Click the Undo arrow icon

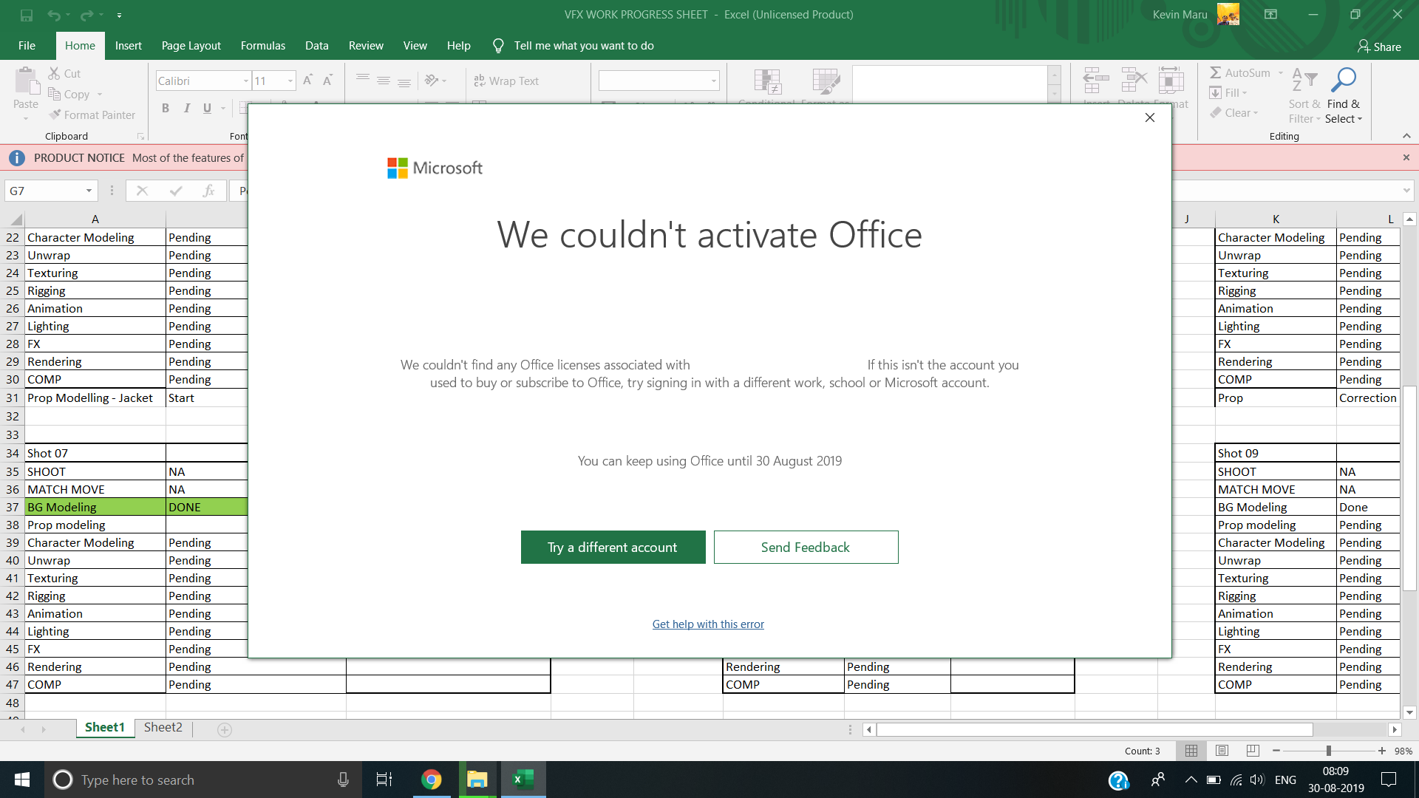point(53,15)
